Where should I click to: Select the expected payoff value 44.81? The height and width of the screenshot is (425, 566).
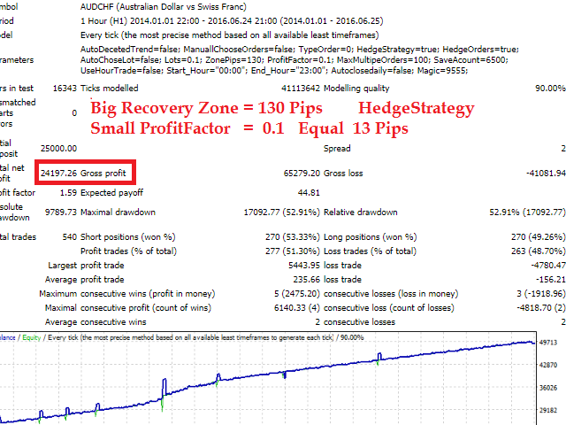[x=309, y=193]
